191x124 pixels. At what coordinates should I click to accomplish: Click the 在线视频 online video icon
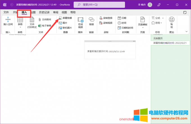pyautogui.click(x=81, y=22)
